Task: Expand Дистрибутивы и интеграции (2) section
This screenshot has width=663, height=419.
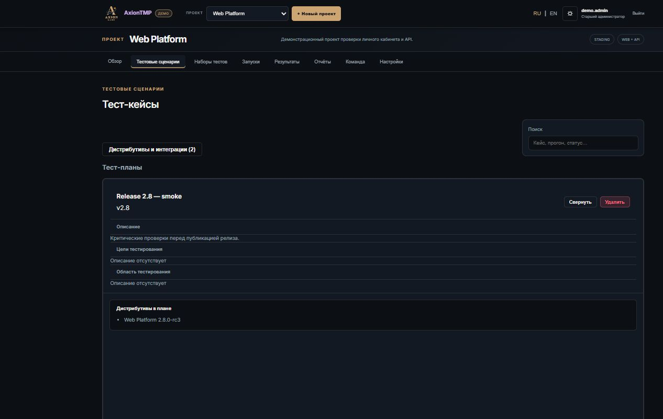Action: [152, 149]
